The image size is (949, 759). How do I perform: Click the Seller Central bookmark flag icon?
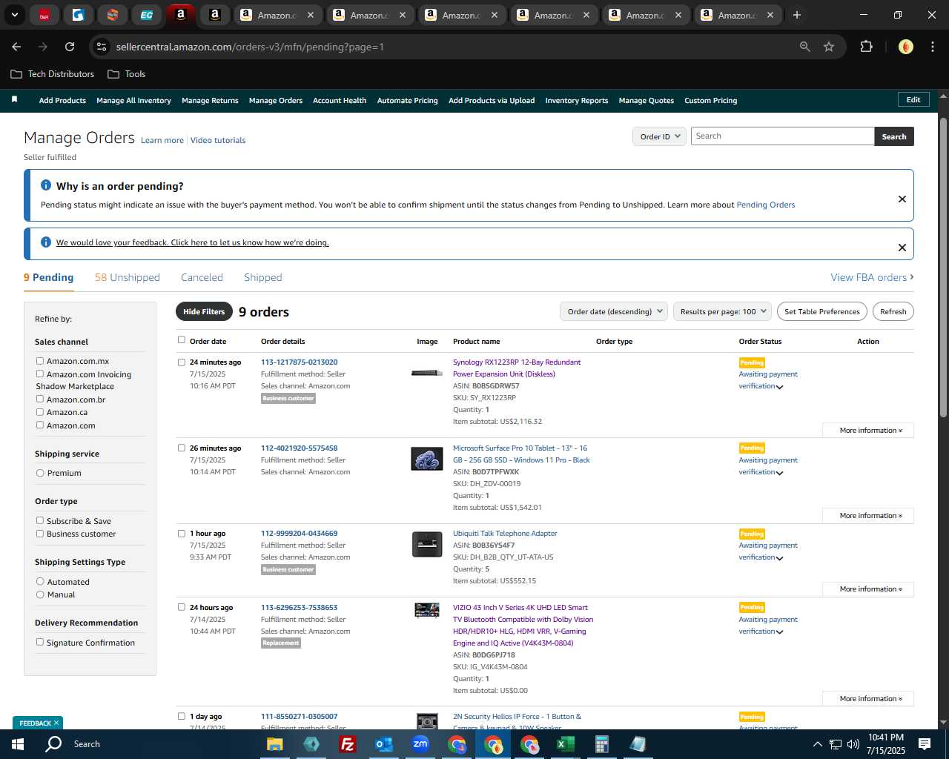pyautogui.click(x=14, y=99)
